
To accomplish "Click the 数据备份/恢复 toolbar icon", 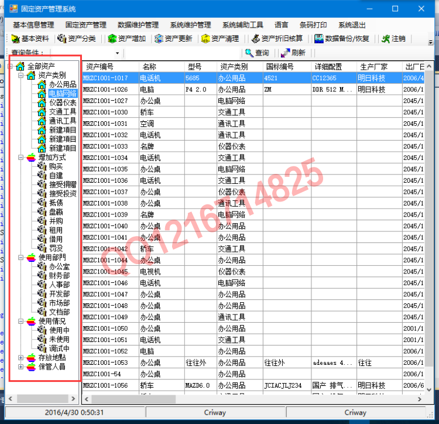I will coord(318,39).
